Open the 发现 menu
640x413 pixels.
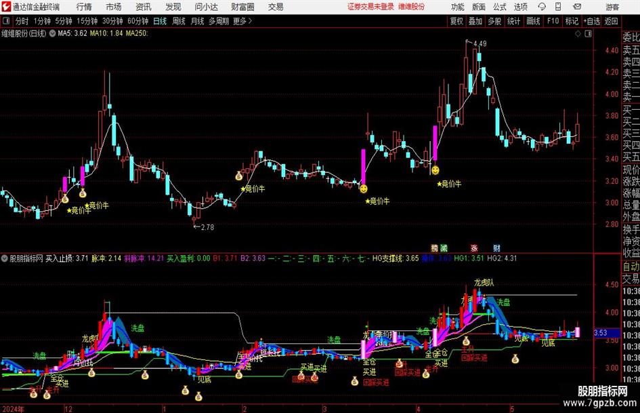(x=173, y=7)
